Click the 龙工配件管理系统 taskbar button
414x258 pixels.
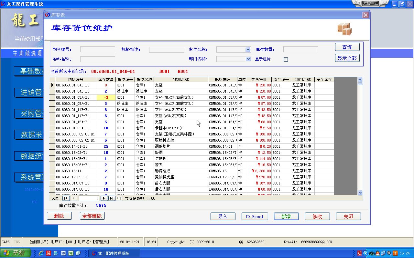click(x=114, y=253)
